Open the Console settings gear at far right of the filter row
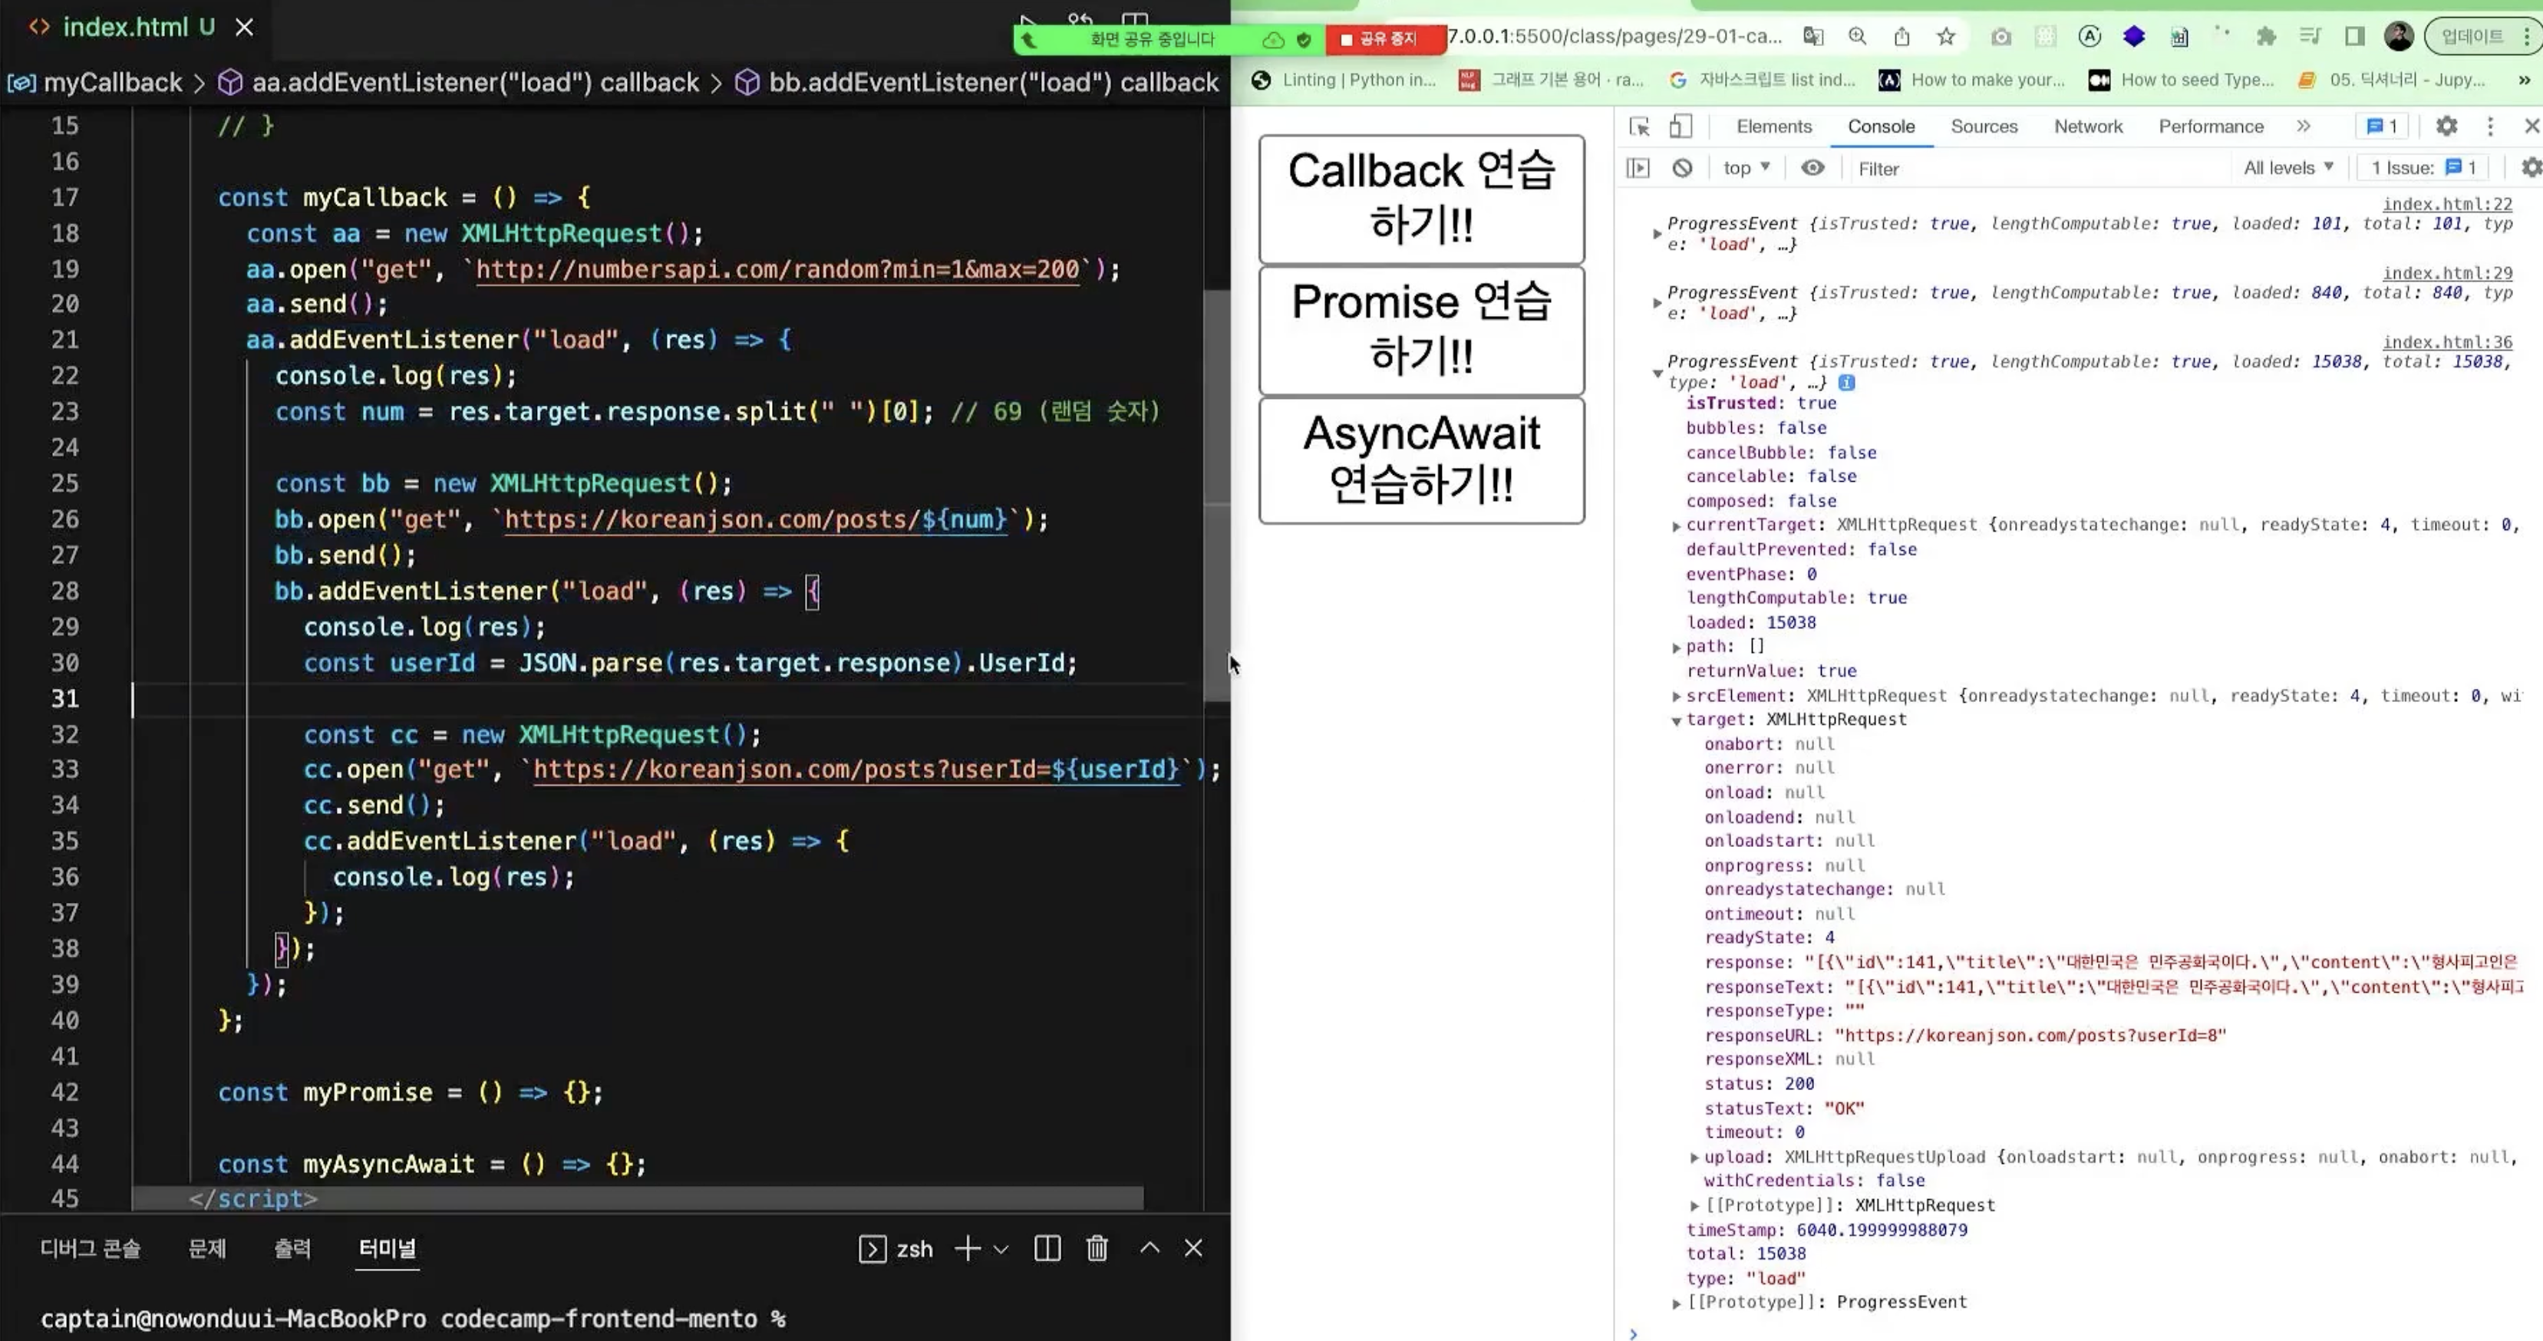The width and height of the screenshot is (2543, 1341). [x=2531, y=168]
